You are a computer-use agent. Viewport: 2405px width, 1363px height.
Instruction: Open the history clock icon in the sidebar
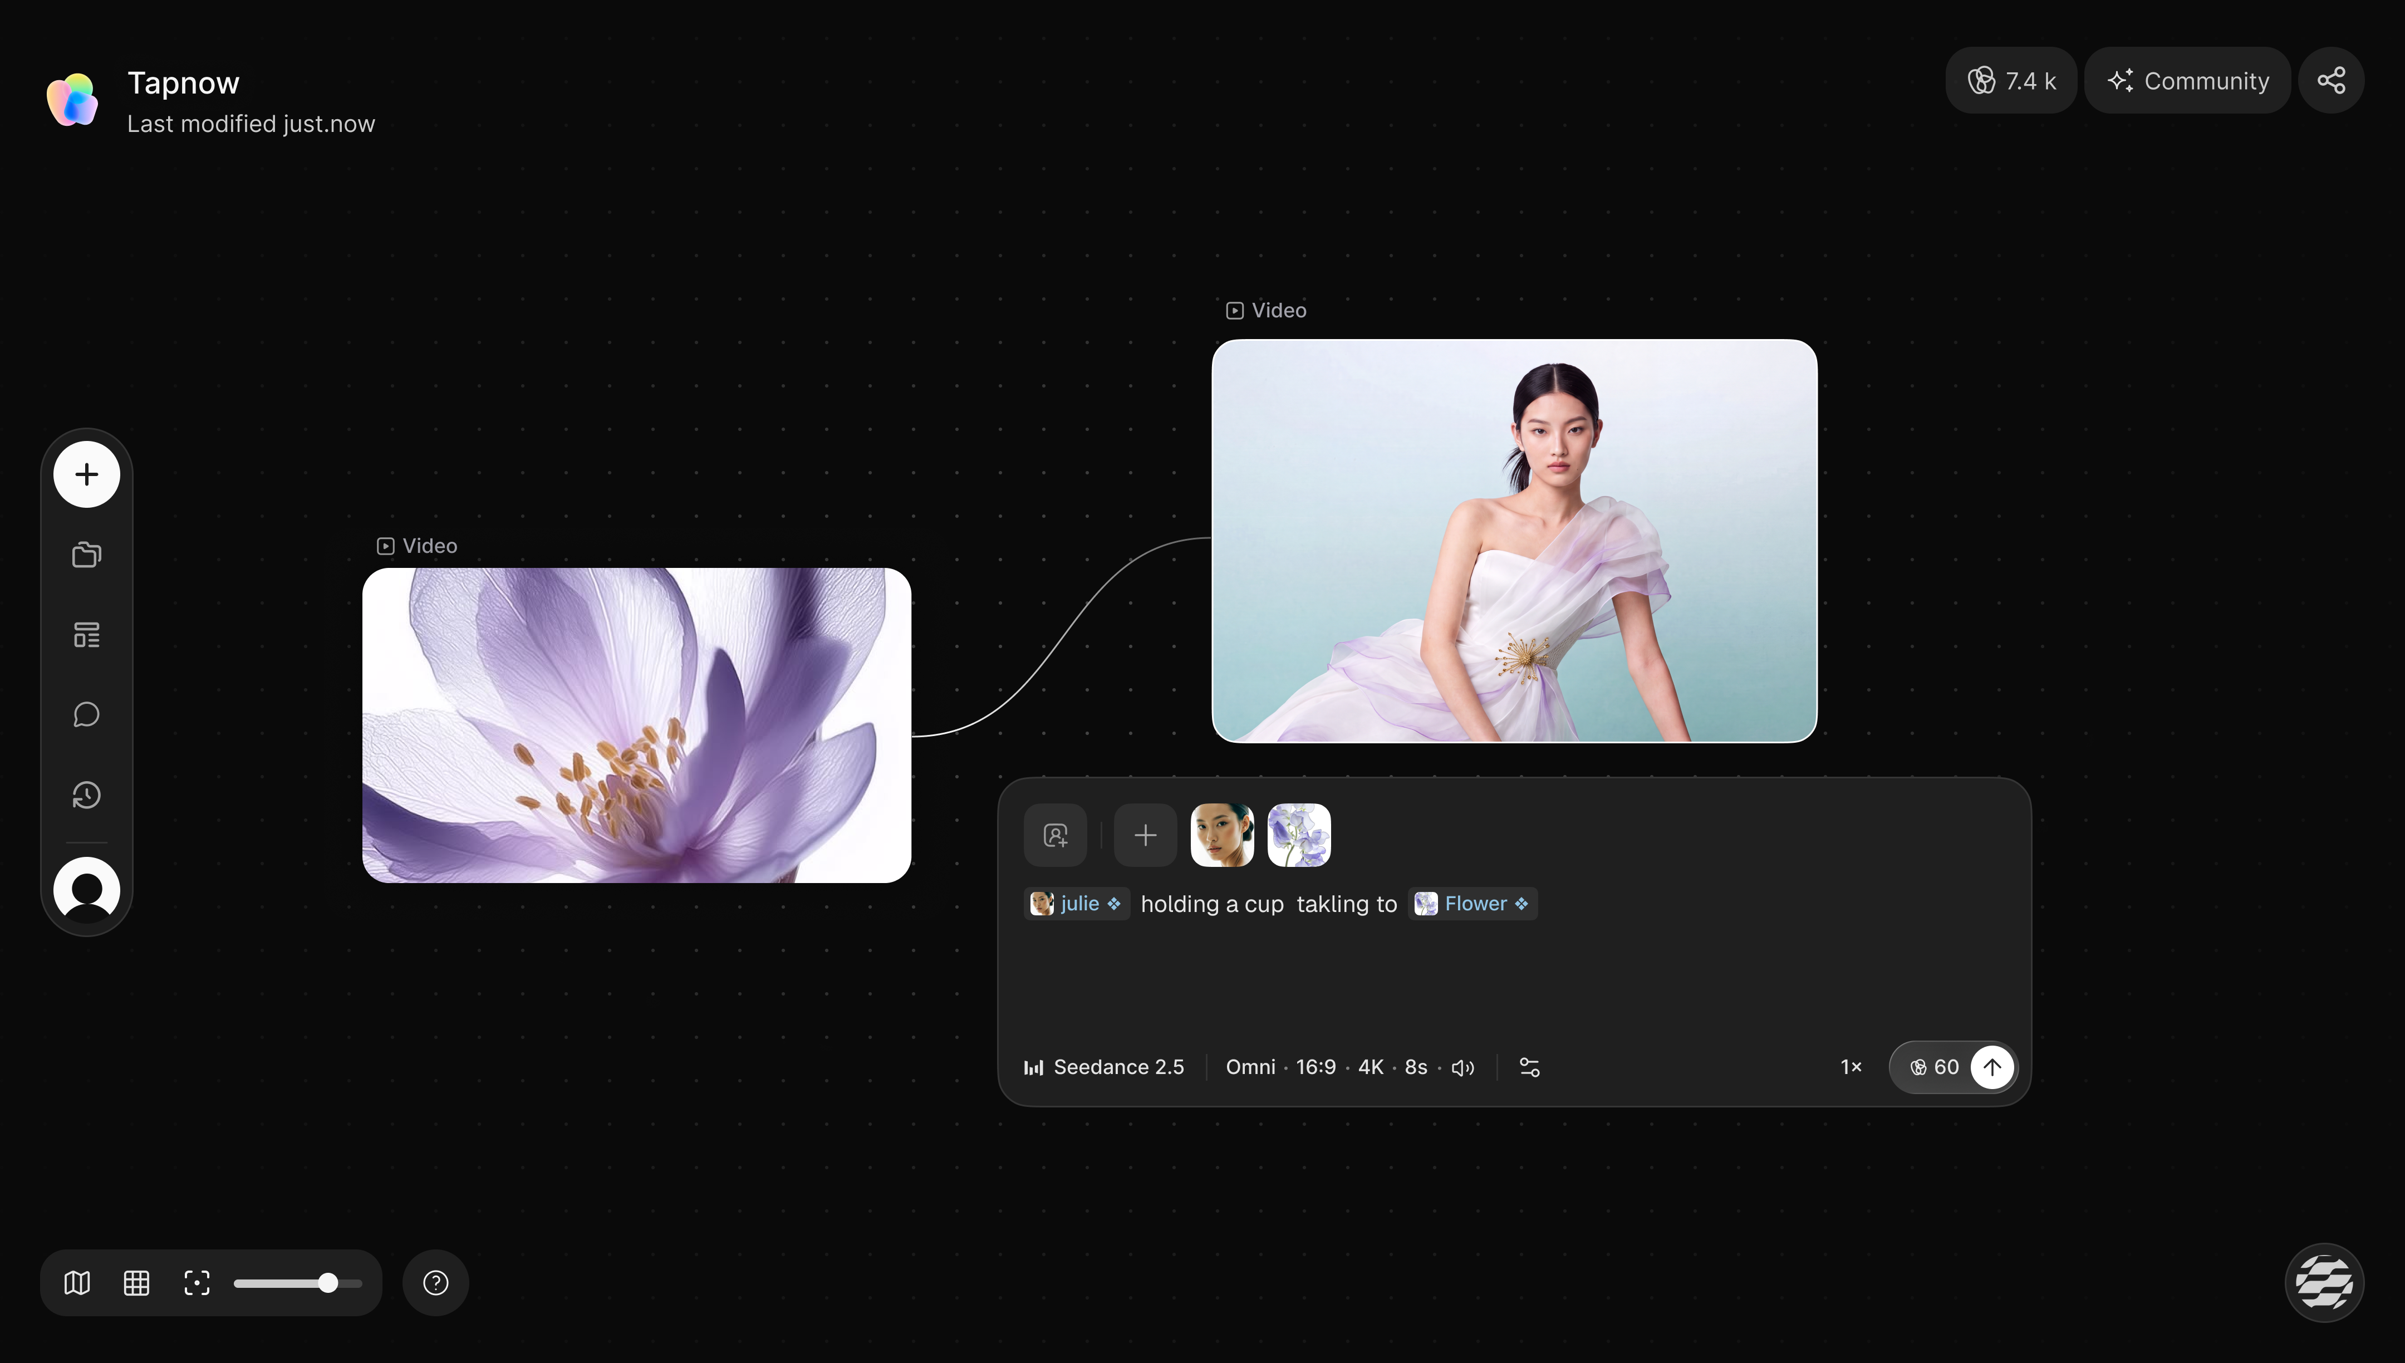86,796
